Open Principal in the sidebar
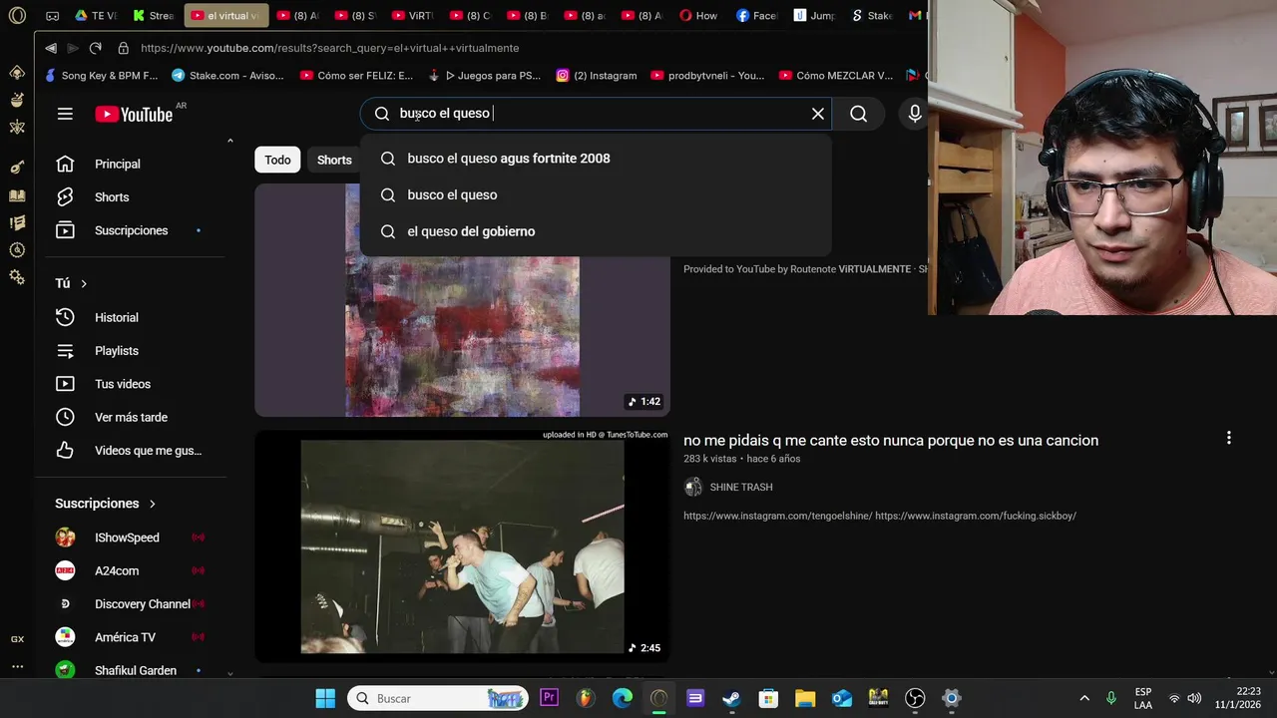The width and height of the screenshot is (1277, 718). click(x=133, y=164)
